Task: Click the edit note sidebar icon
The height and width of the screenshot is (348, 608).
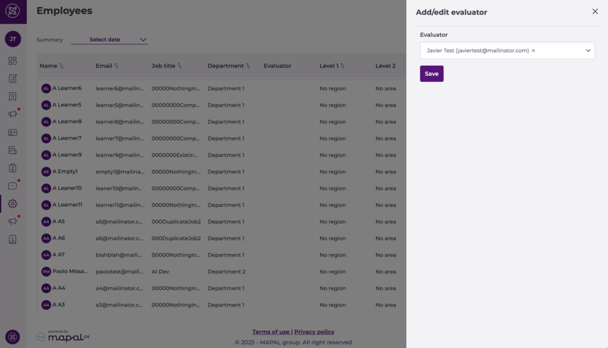Action: point(12,78)
